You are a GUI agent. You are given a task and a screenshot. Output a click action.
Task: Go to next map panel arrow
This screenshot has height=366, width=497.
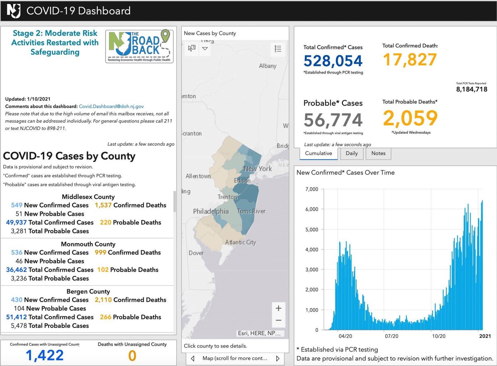coord(278,358)
